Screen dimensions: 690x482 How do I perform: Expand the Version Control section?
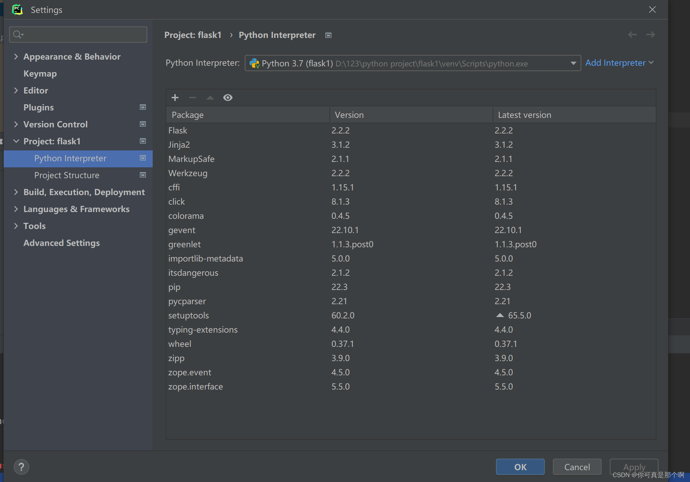pyautogui.click(x=16, y=124)
